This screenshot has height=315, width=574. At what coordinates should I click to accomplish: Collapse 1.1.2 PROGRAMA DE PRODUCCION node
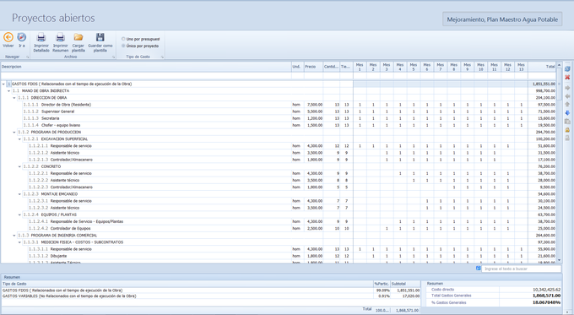tap(14, 133)
